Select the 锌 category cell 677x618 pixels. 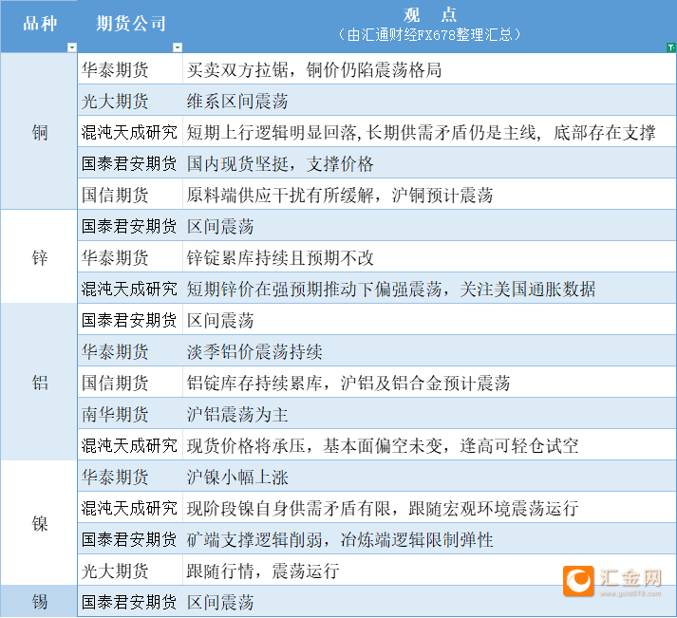tap(39, 256)
